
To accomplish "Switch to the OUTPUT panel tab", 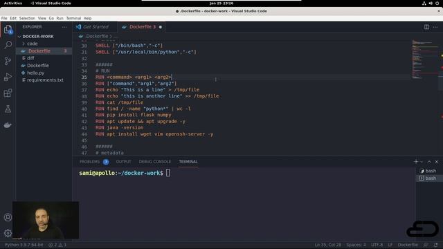I will tap(123, 162).
